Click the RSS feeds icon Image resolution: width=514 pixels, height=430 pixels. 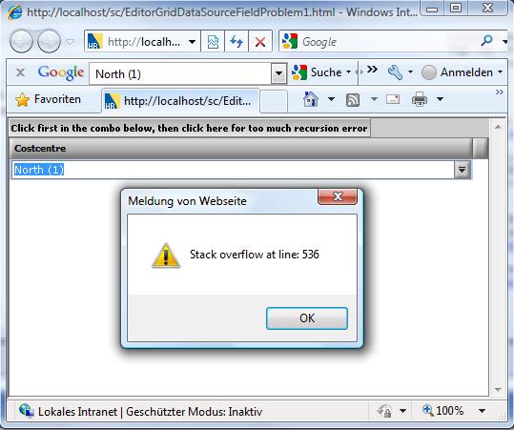[353, 99]
